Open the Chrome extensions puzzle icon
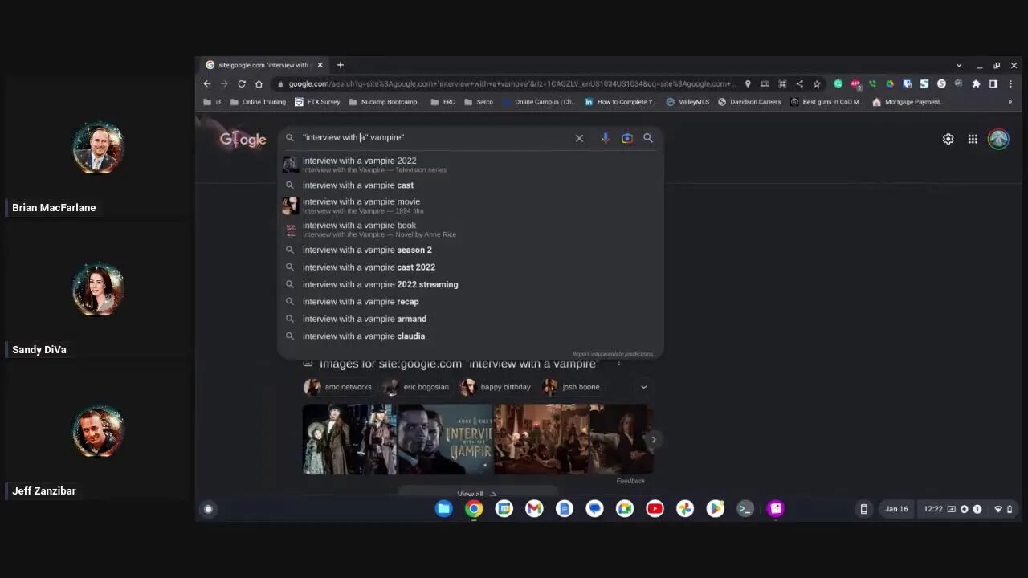 [976, 83]
